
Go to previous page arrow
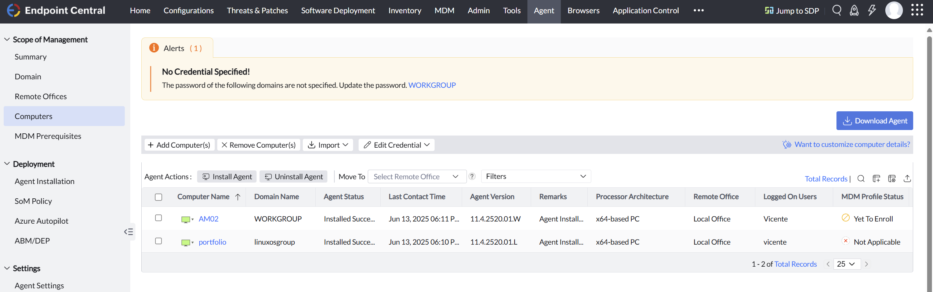(x=828, y=264)
